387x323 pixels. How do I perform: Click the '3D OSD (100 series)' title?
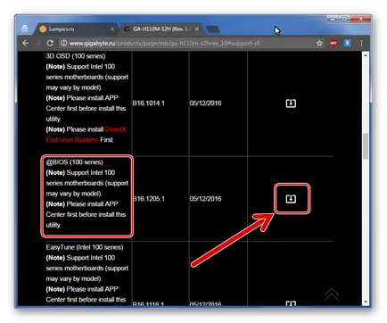click(x=76, y=56)
